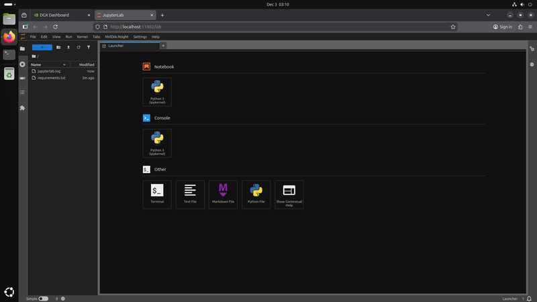Open the Settings menu

[x=140, y=37]
